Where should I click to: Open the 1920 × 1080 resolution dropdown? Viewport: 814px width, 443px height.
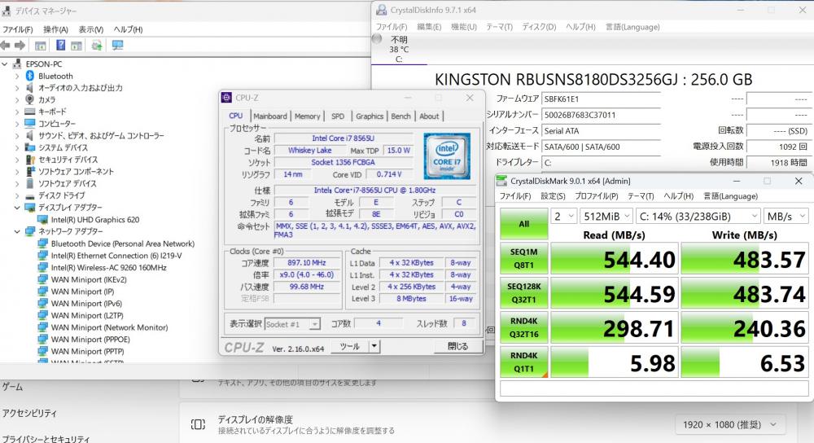[x=729, y=424]
